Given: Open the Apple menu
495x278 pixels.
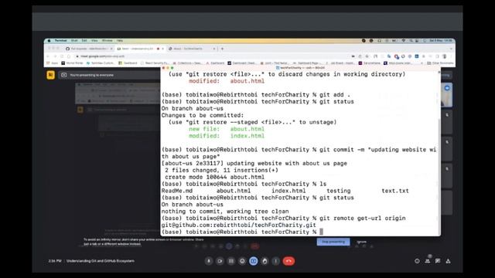Looking at the screenshot, I should coord(49,41).
